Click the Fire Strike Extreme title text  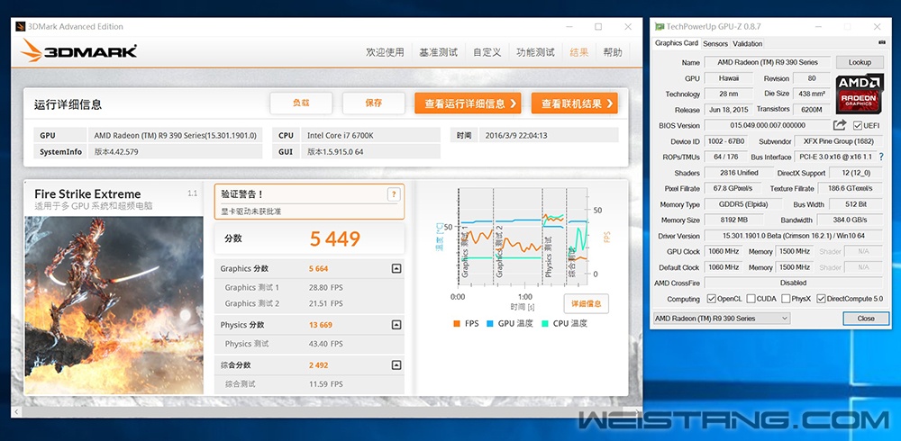click(x=87, y=194)
